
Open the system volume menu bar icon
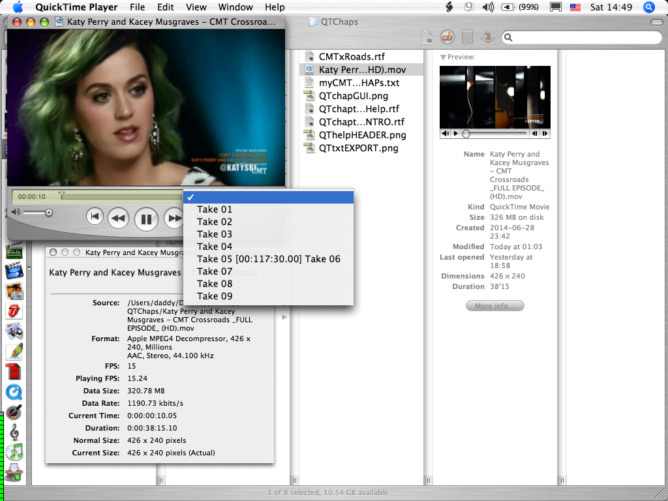488,7
